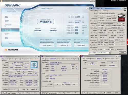Click Validate in the CPU-Z CPU window
Screen dimensions: 128x95
[x=28, y=93]
